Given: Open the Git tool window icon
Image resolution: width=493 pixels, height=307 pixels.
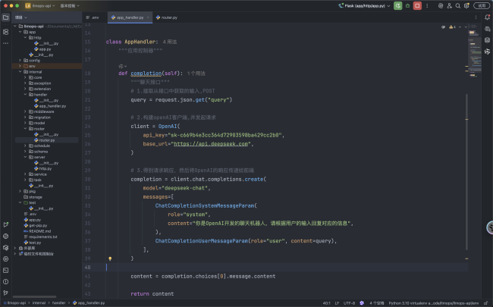Looking at the screenshot, I should 5,291.
